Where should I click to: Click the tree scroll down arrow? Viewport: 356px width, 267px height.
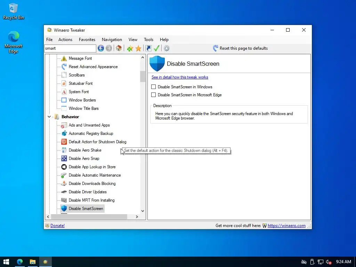(x=143, y=211)
